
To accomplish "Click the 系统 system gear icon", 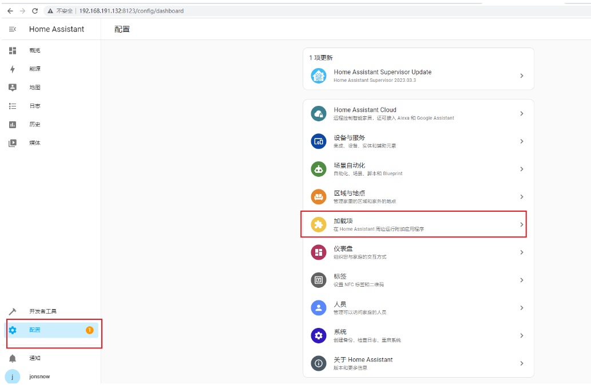I will [x=319, y=335].
